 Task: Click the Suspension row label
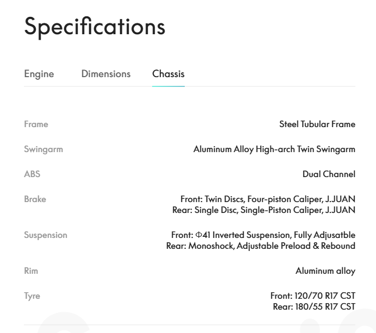[46, 235]
